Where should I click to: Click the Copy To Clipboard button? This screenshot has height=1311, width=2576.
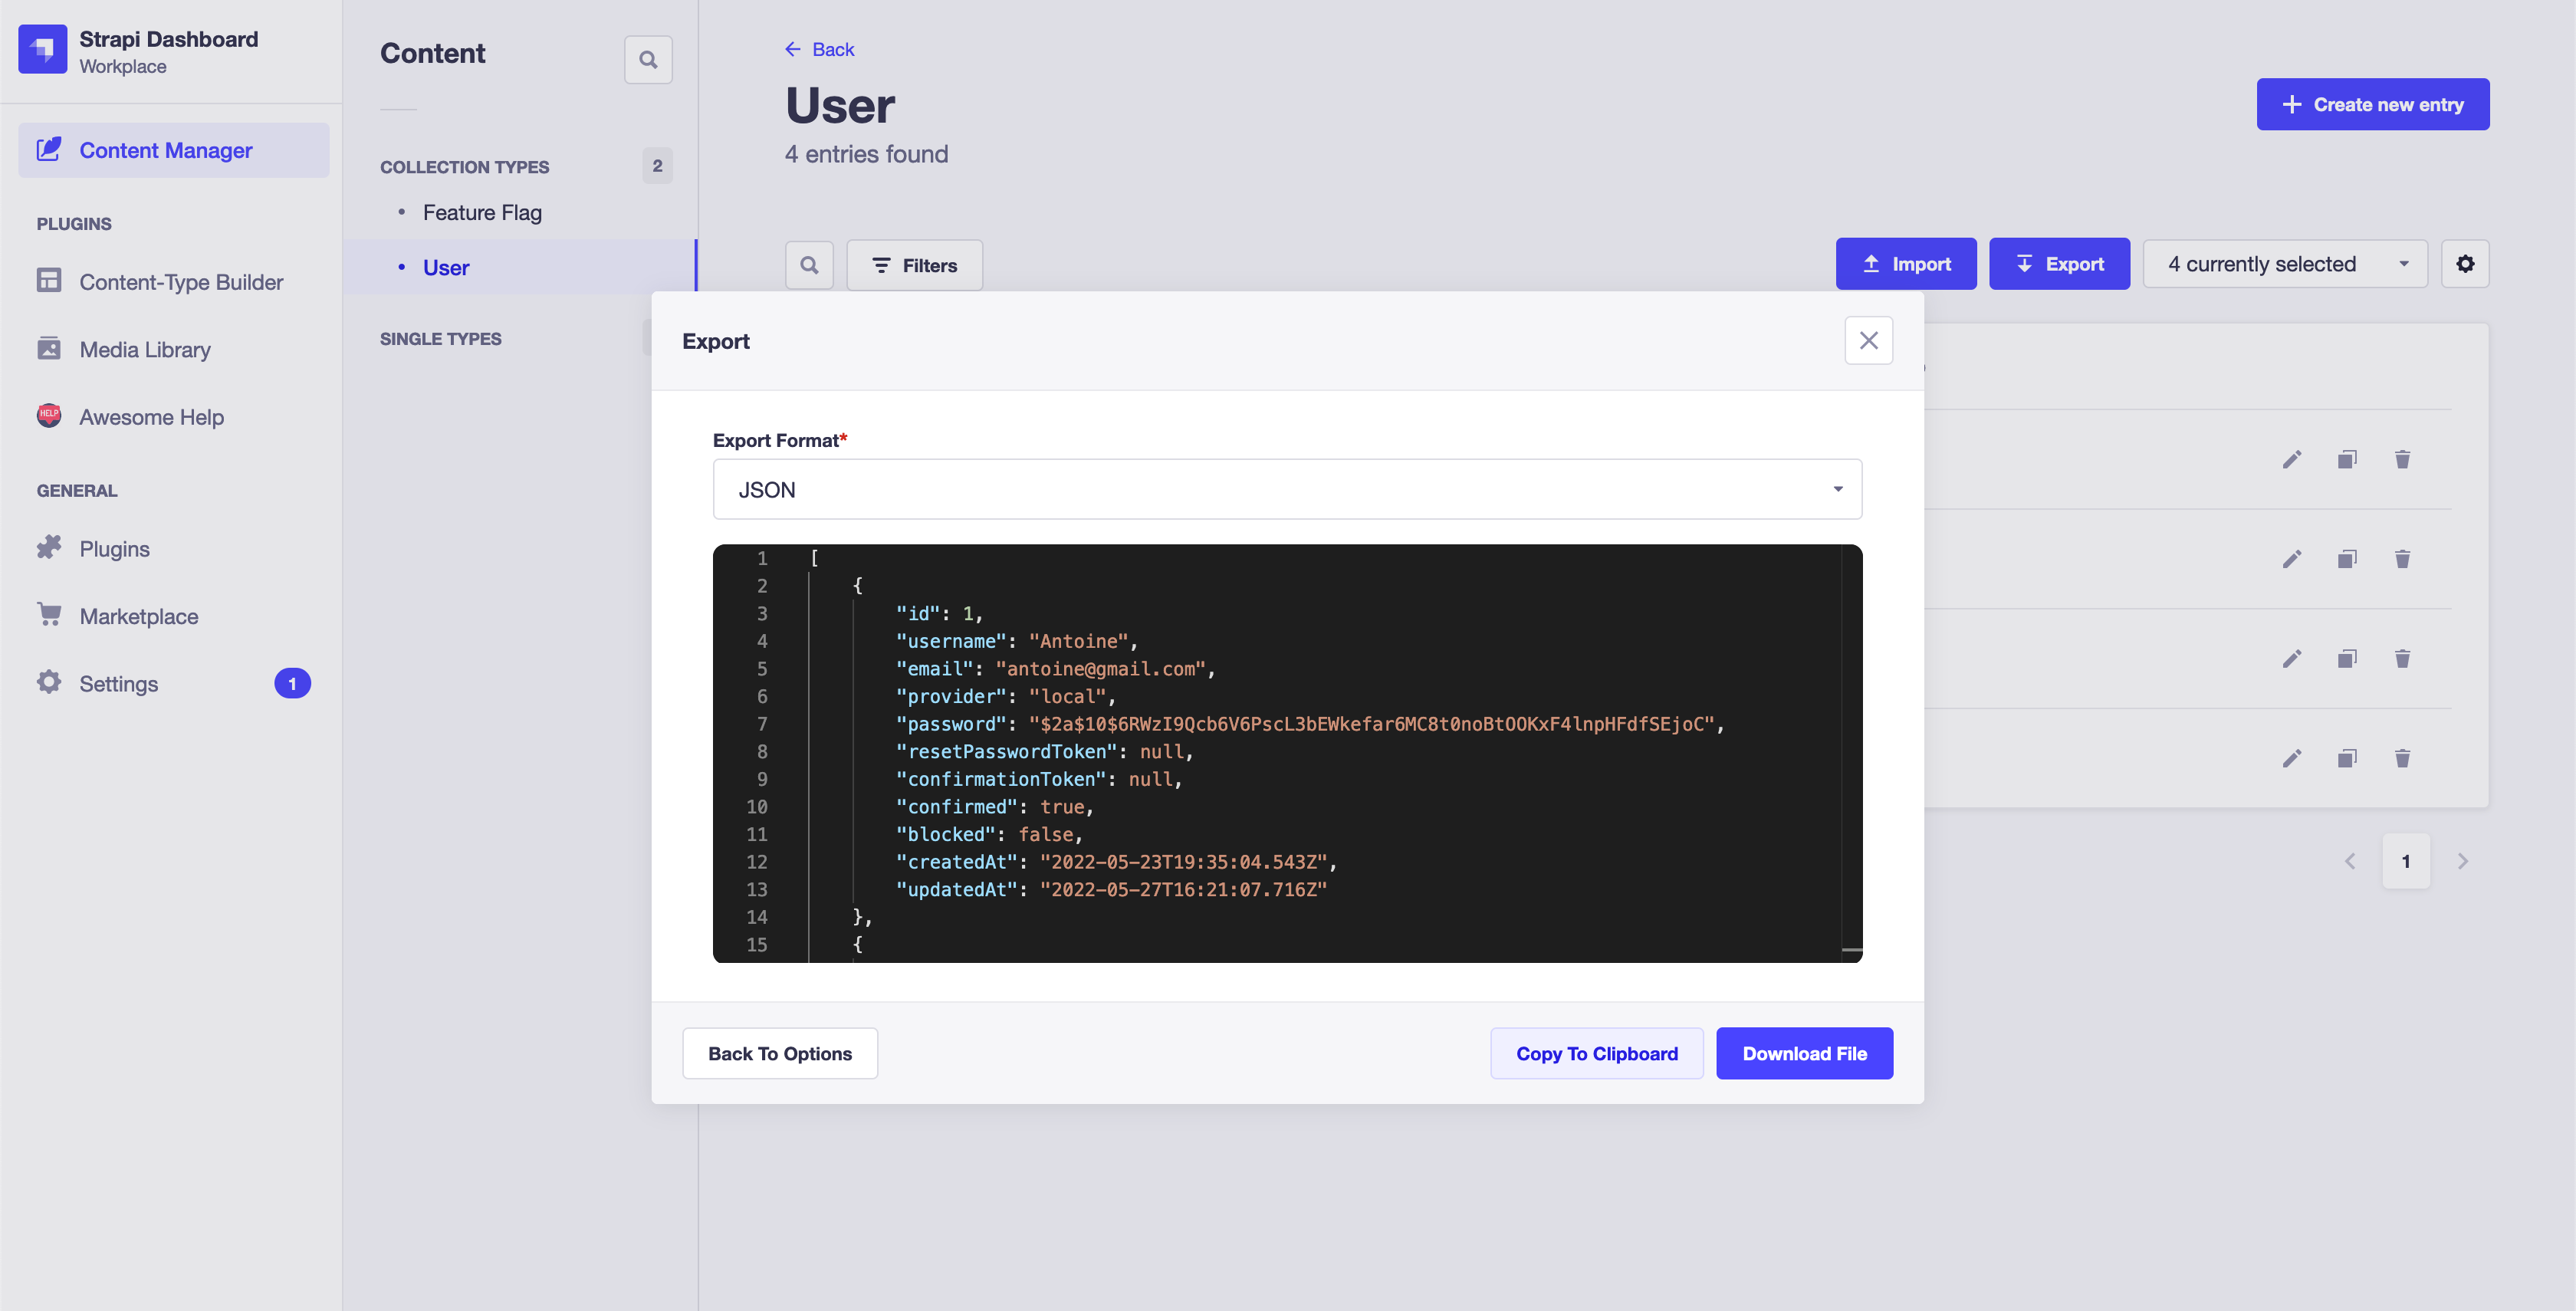click(1596, 1053)
